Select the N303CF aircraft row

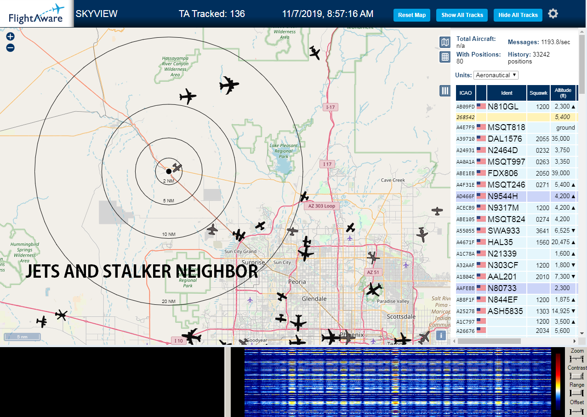point(516,265)
